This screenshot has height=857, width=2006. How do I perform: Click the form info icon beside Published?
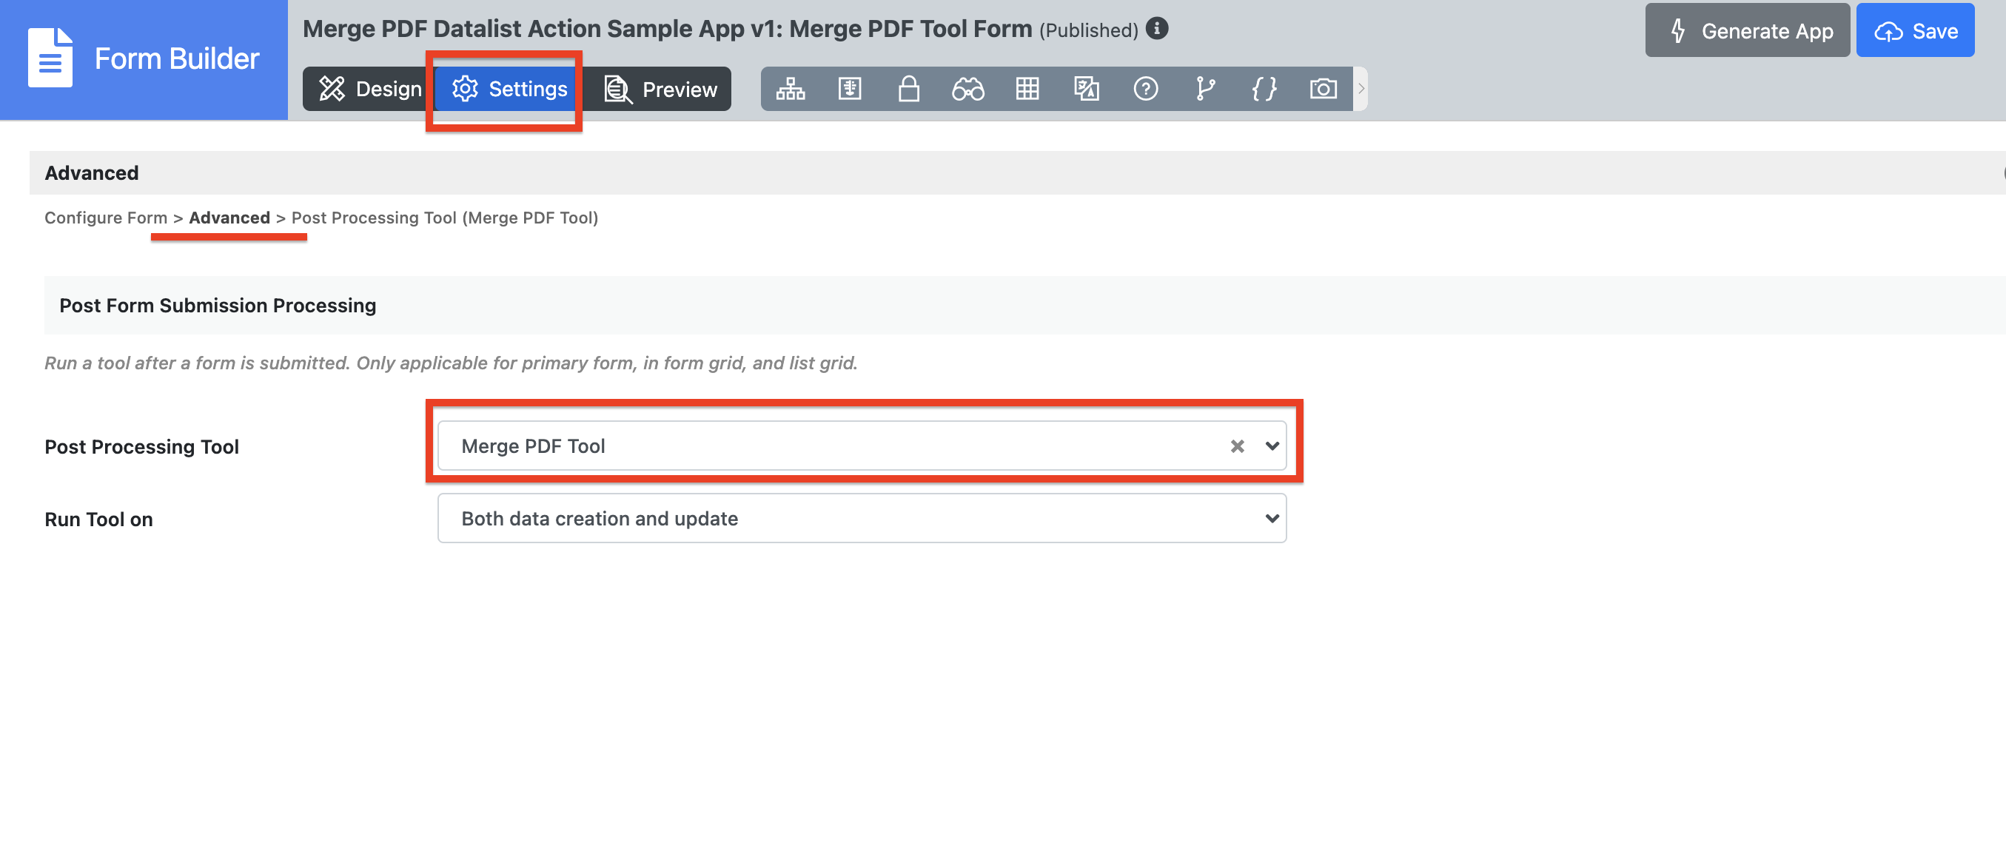point(1157,29)
